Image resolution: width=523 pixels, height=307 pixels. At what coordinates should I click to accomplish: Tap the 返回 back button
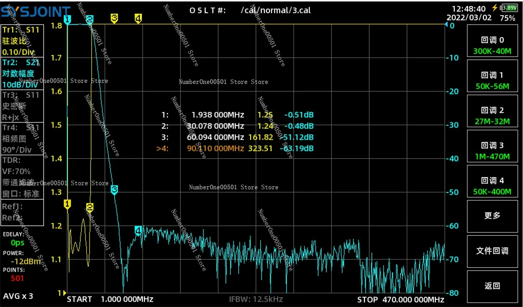pos(492,286)
